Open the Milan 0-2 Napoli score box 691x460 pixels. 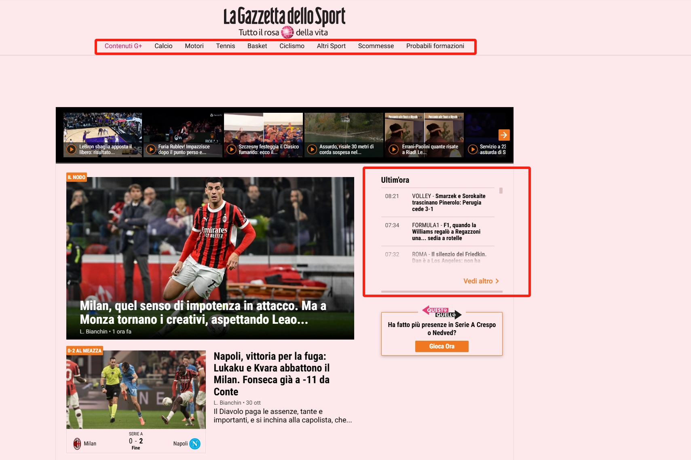coord(136,441)
